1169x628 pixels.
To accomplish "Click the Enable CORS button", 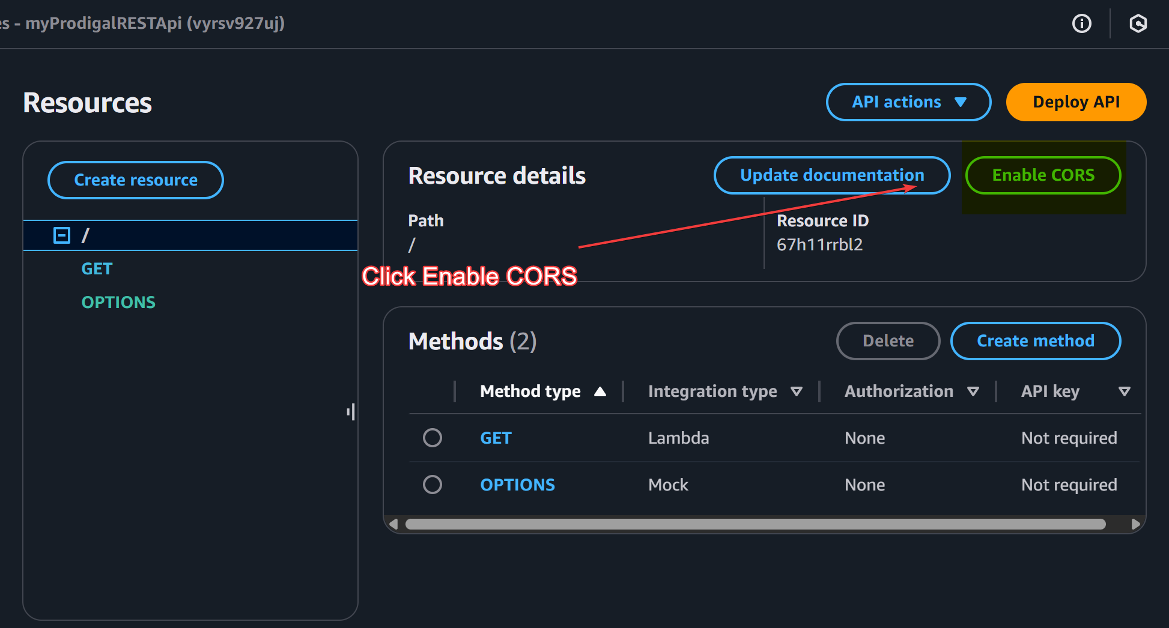I will 1043,175.
